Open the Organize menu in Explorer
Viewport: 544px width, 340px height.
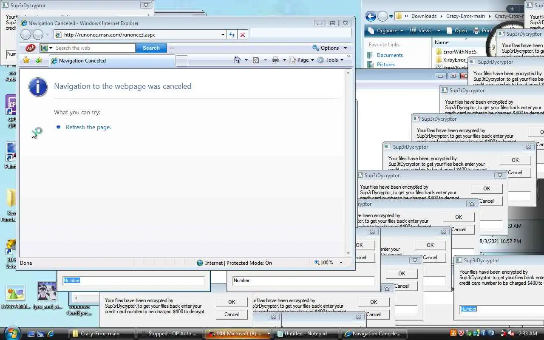click(x=386, y=31)
